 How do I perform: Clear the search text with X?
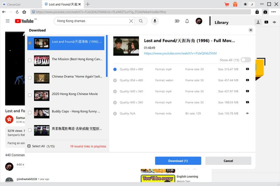point(131,21)
